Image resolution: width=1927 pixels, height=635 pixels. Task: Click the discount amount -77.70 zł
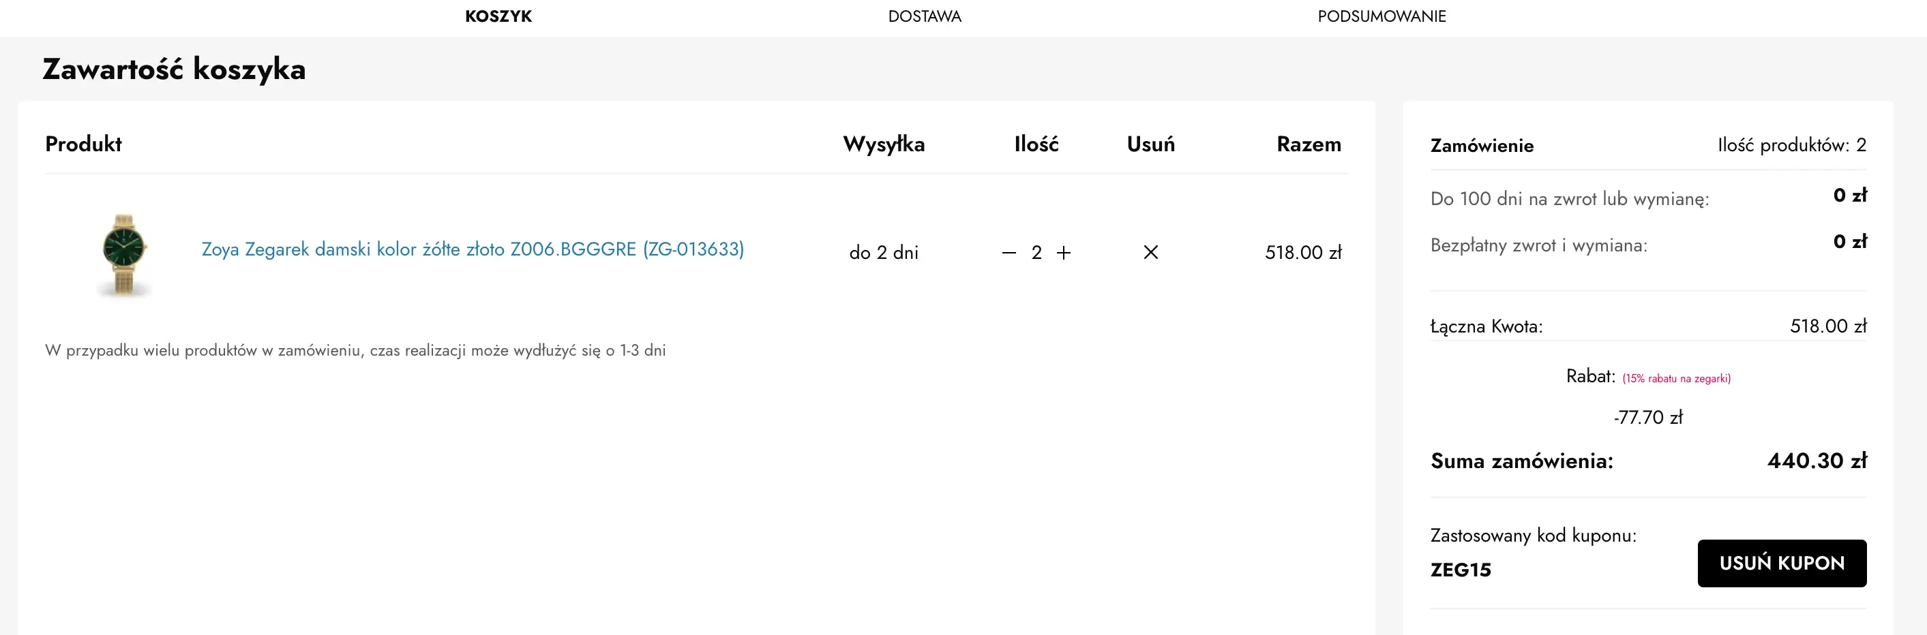point(1648,418)
